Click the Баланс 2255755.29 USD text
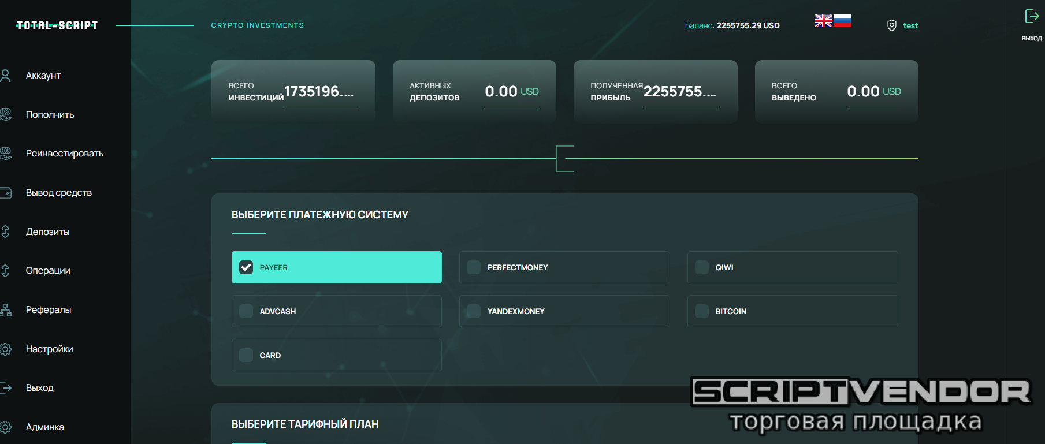The width and height of the screenshot is (1045, 444). click(x=732, y=25)
